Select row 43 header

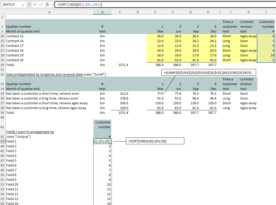(x=3, y=141)
